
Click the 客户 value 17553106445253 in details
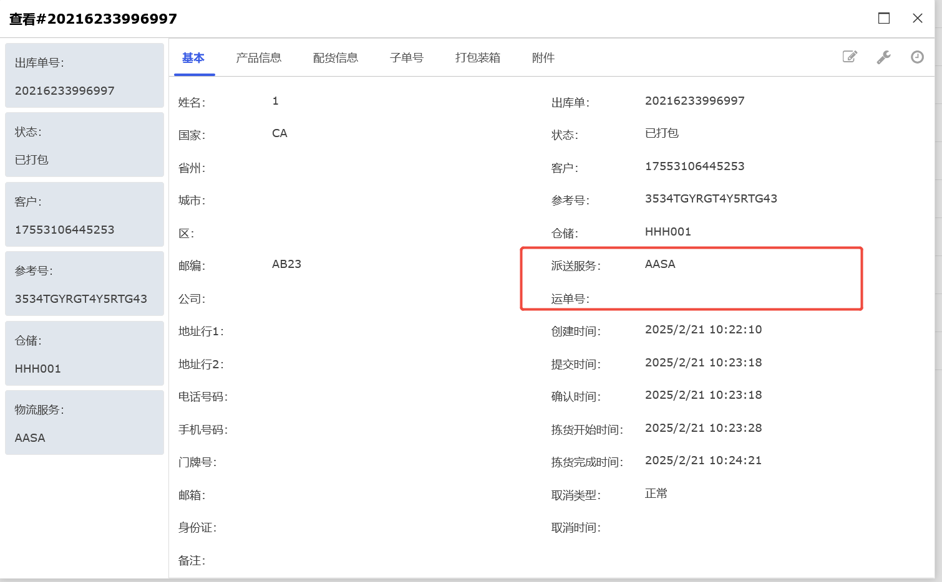click(695, 166)
